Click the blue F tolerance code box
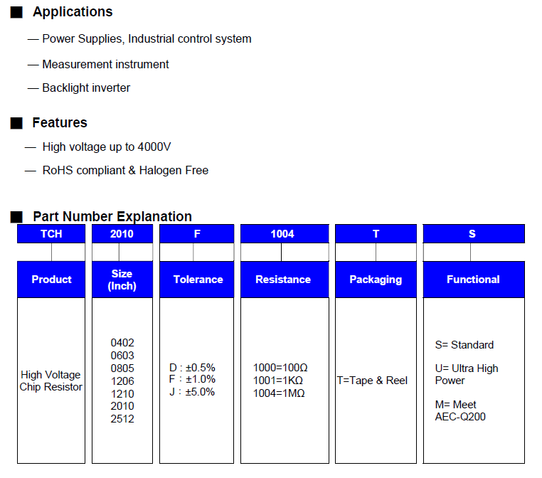The width and height of the screenshot is (542, 478). coord(197,234)
